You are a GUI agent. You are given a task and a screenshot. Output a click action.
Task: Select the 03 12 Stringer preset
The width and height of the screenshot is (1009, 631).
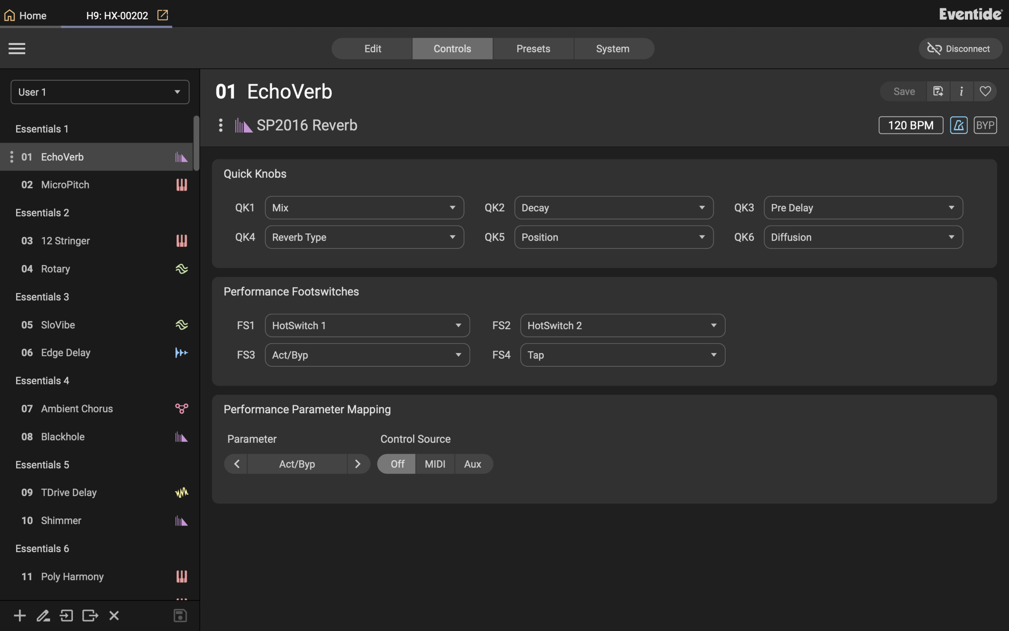96,241
